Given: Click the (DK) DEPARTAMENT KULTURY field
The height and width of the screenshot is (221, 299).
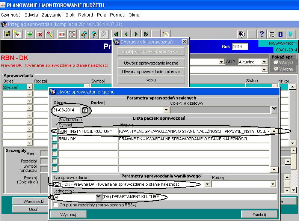Looking at the screenshot, I should coord(189,197).
